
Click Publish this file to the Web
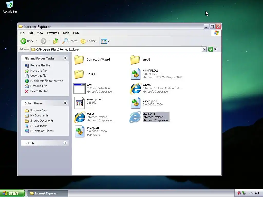click(x=47, y=81)
